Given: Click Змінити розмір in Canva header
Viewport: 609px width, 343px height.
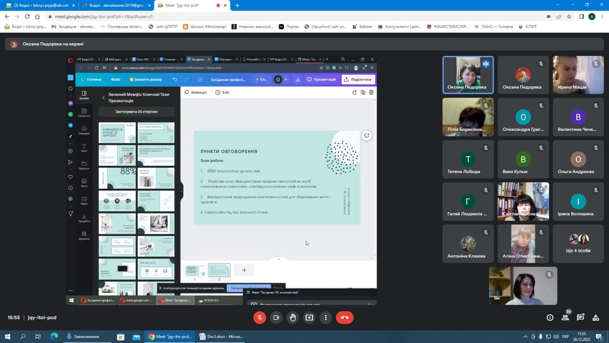Looking at the screenshot, I should point(146,79).
